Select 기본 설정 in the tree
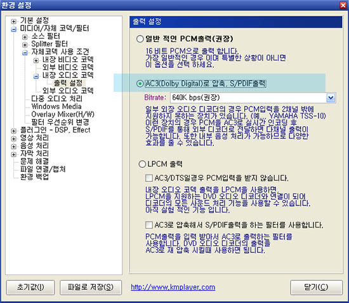The image size is (349, 303). 34,20
